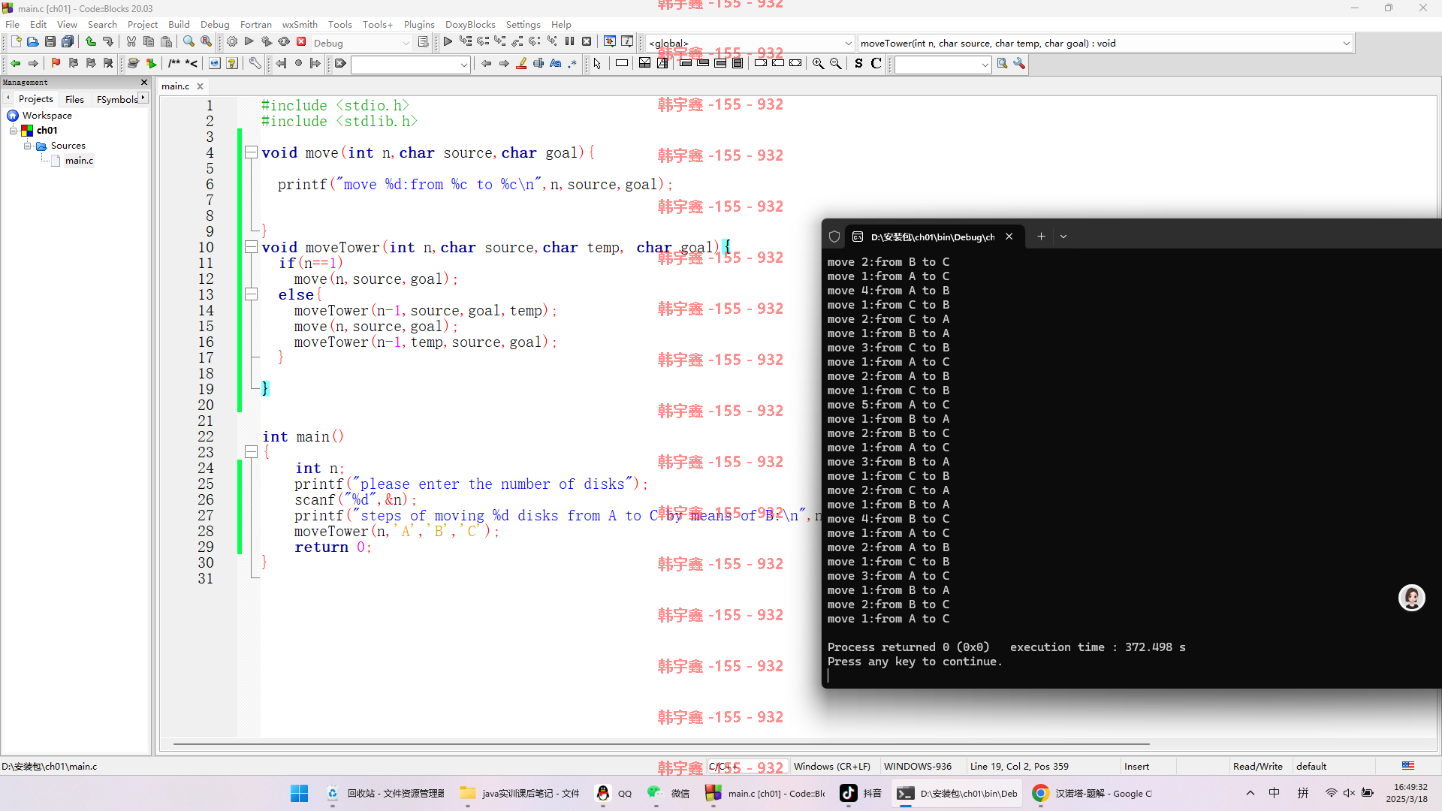This screenshot has width=1442, height=811.
Task: Toggle match case Aa search option
Action: tap(556, 64)
